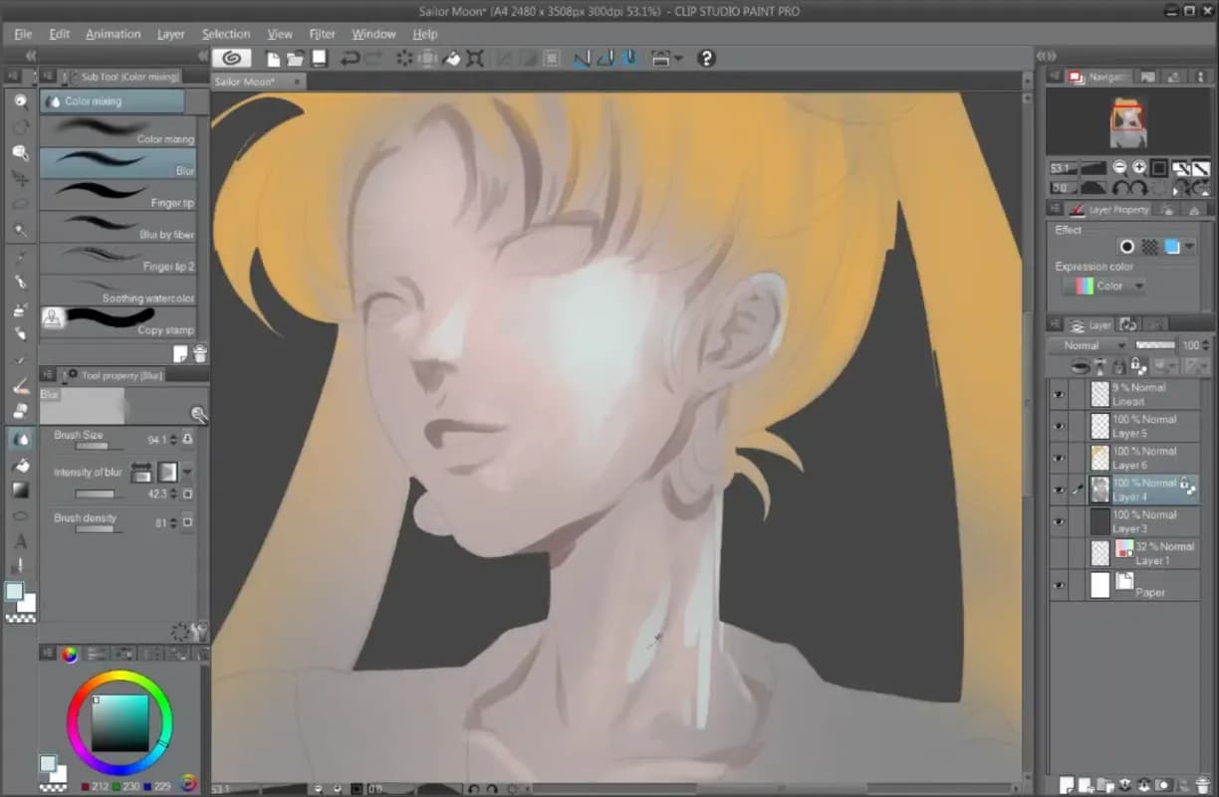This screenshot has width=1219, height=797.
Task: Click the layer opacity slider
Action: coord(1155,345)
